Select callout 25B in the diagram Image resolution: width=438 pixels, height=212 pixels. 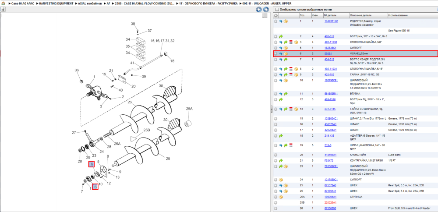tap(147, 130)
